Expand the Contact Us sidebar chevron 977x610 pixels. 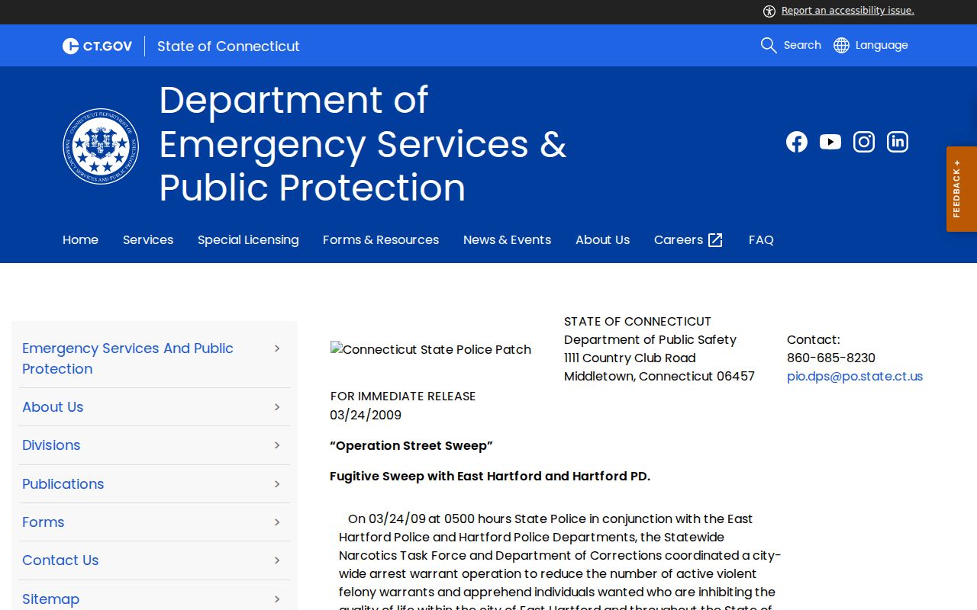tap(277, 560)
